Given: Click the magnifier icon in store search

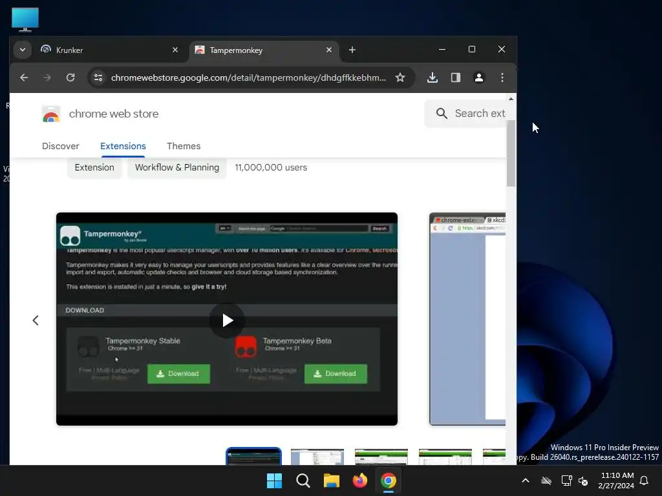Looking at the screenshot, I should coord(442,114).
